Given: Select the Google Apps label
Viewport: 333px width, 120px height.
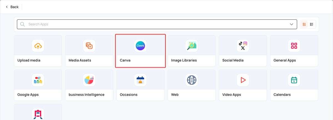Looking at the screenshot, I should (x=28, y=95).
